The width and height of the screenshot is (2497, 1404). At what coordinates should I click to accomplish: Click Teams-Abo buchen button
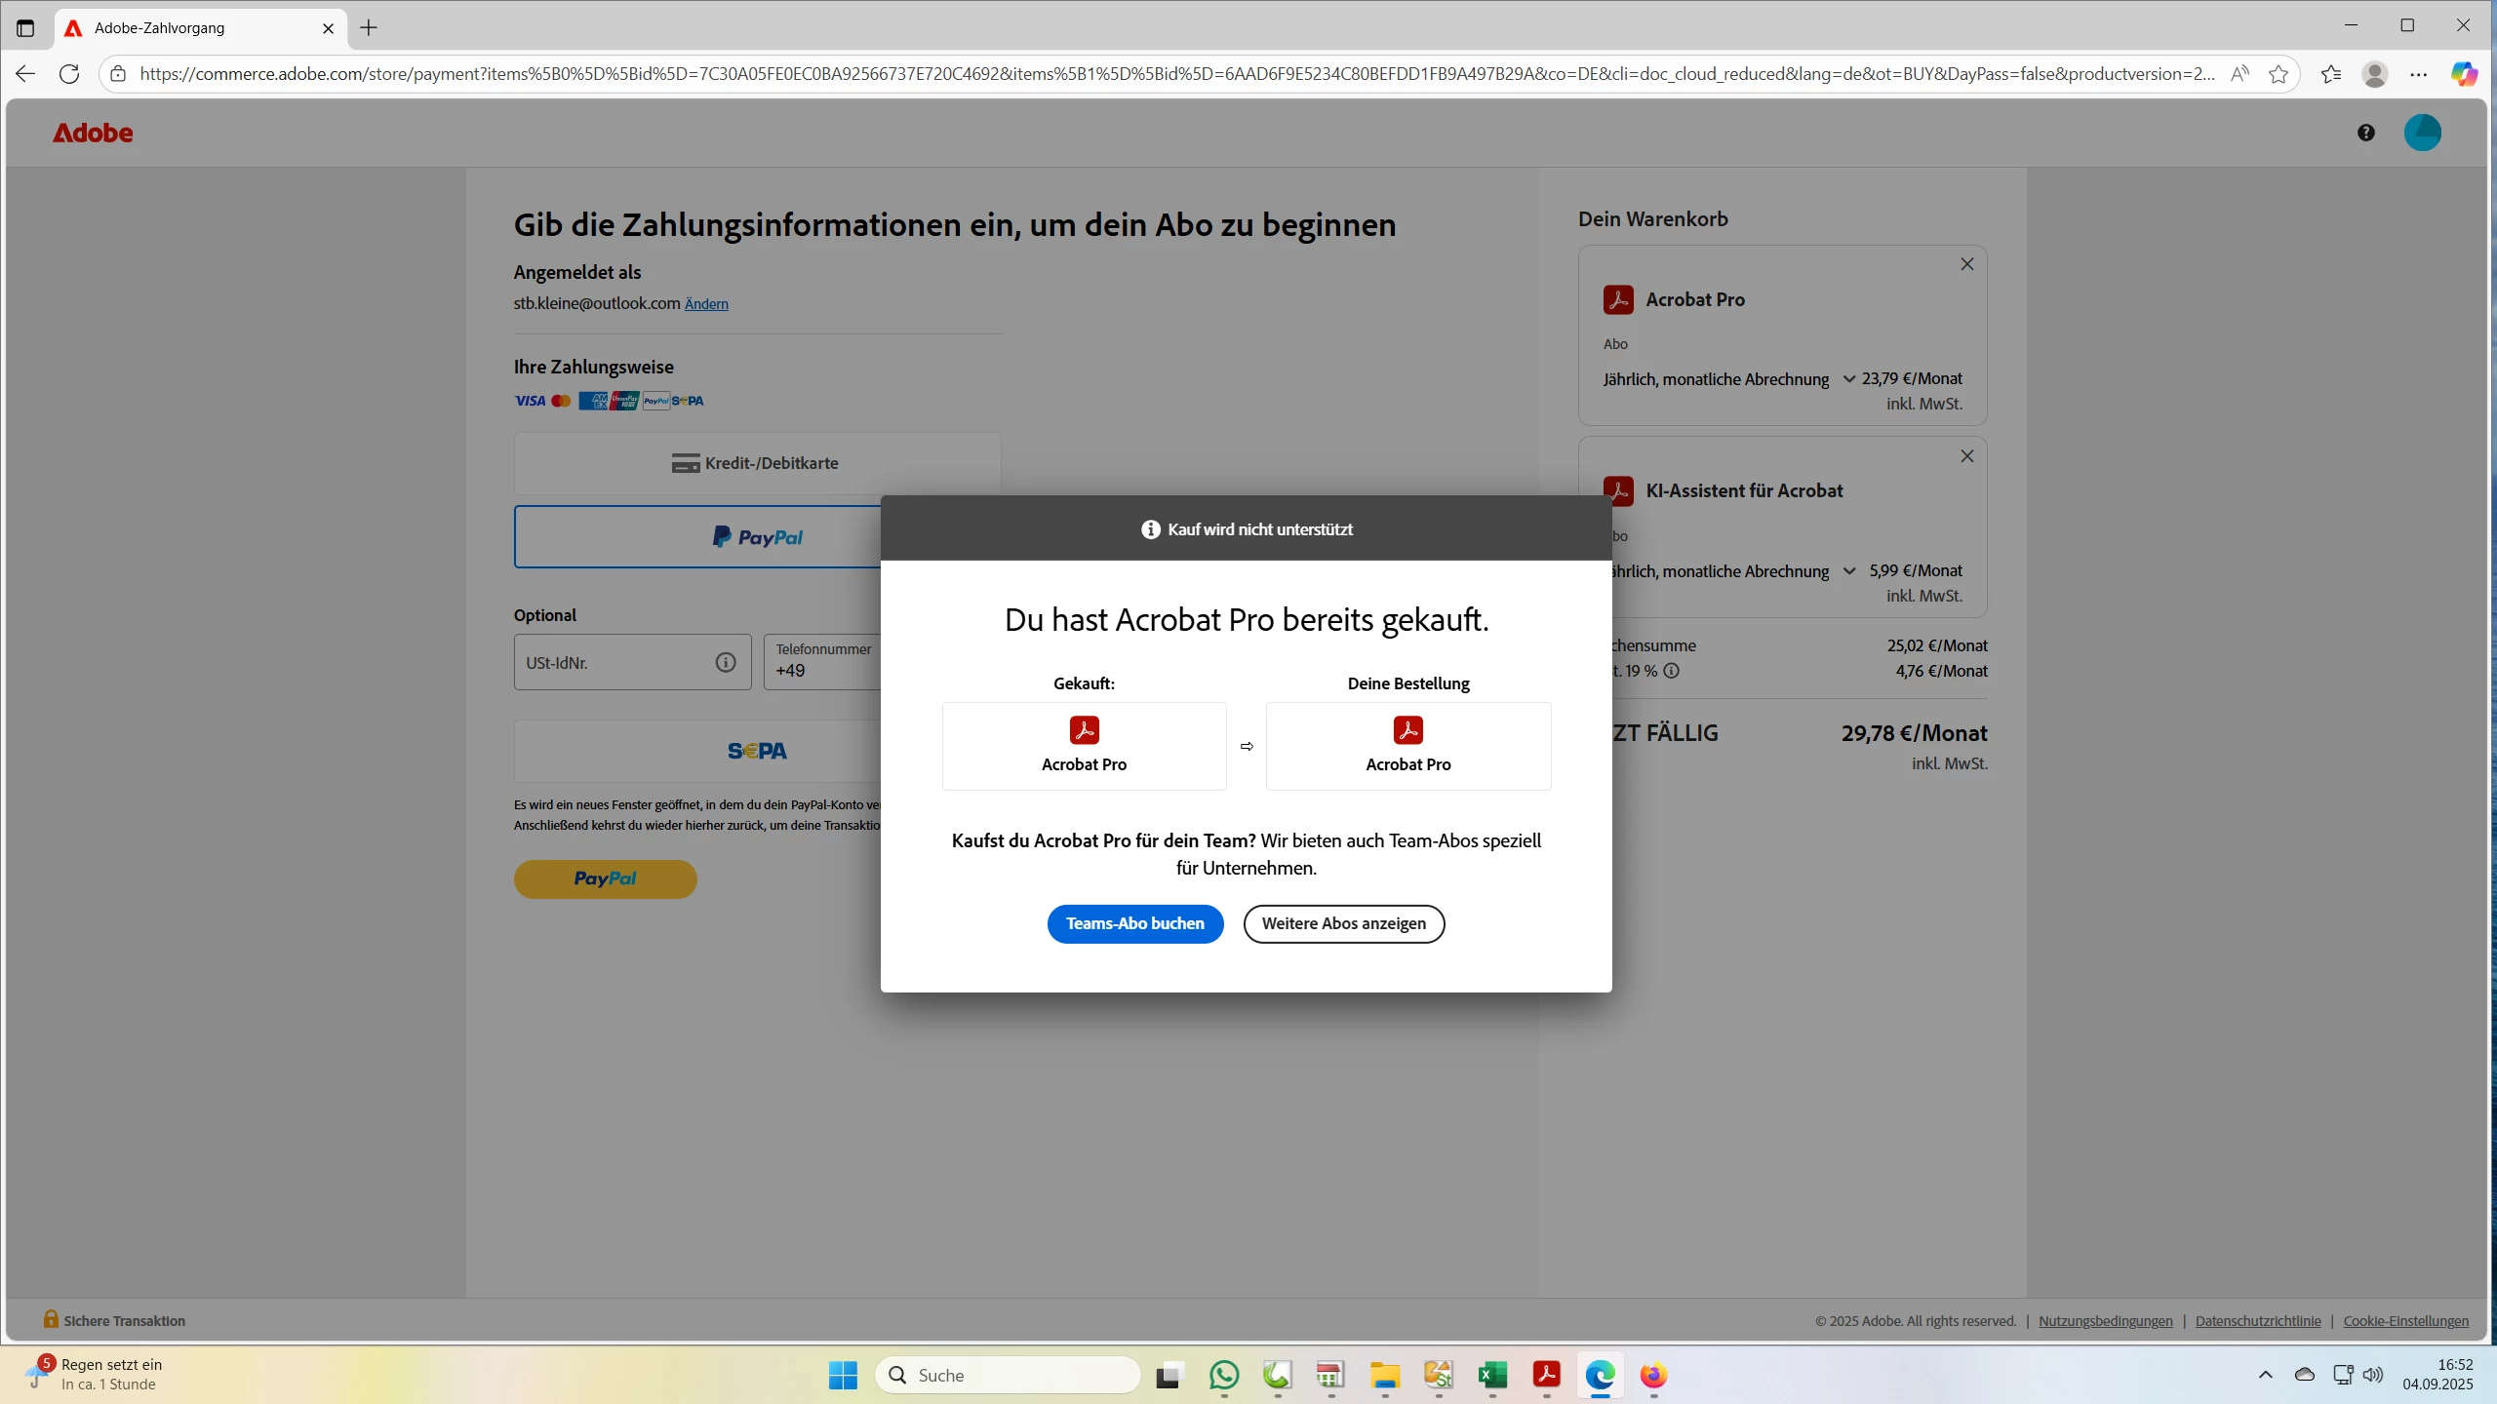pos(1134,923)
